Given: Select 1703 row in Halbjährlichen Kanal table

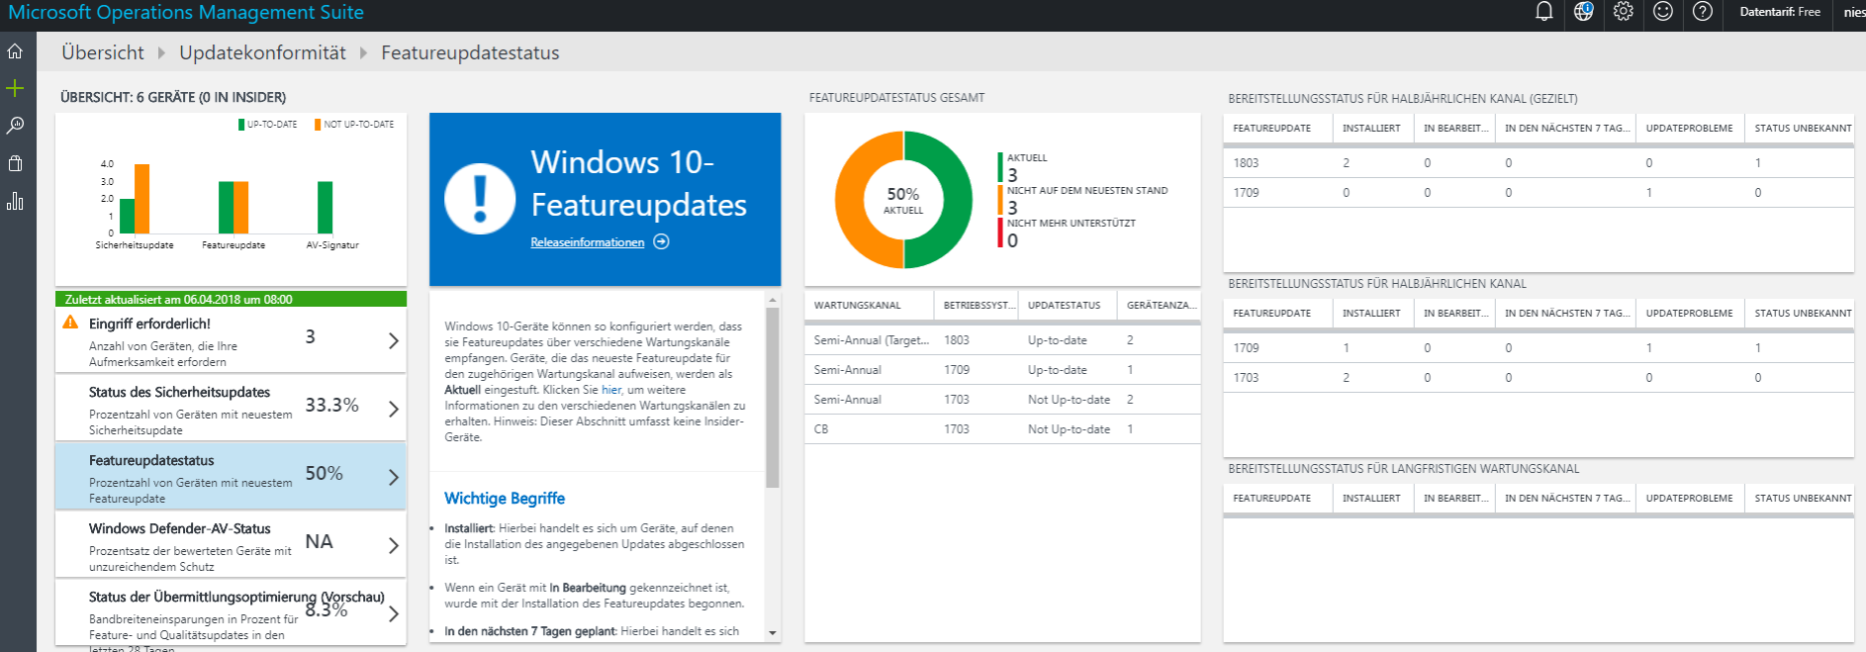Looking at the screenshot, I should 1539,378.
